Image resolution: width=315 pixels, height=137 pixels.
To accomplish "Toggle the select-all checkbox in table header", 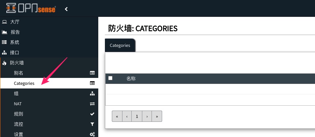I will (x=111, y=78).
